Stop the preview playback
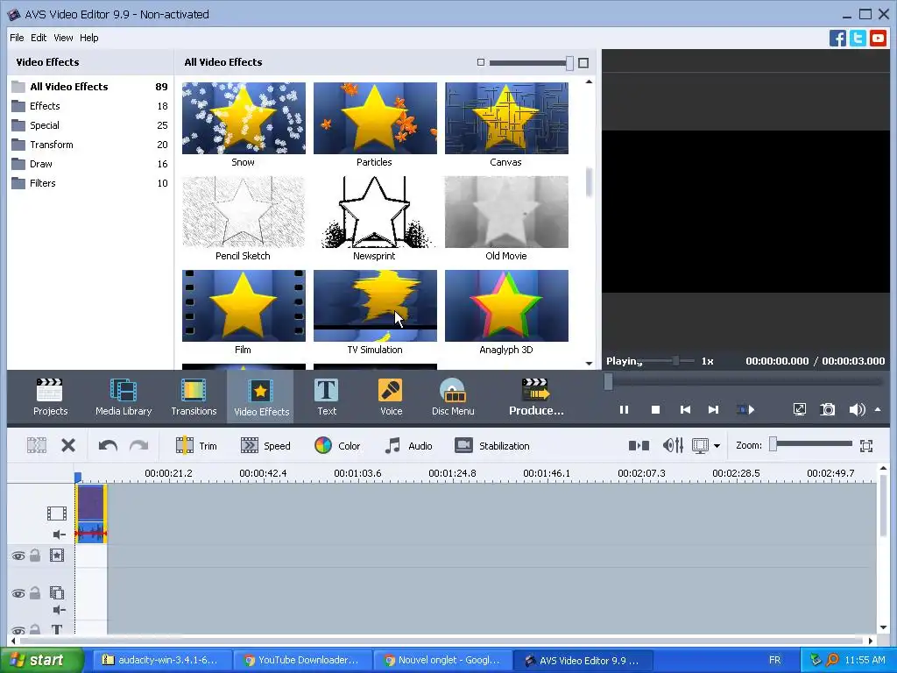Image resolution: width=897 pixels, height=673 pixels. pyautogui.click(x=655, y=410)
